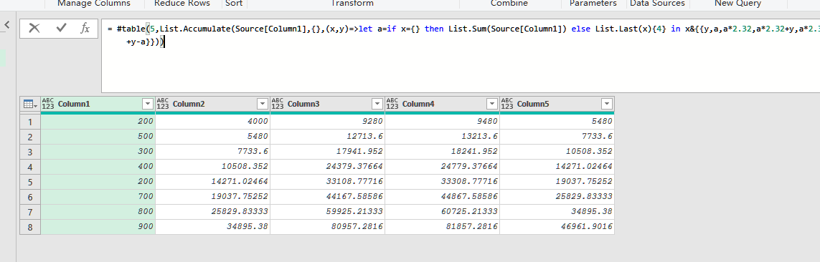Open the Parameters ribbon group

pos(593,4)
